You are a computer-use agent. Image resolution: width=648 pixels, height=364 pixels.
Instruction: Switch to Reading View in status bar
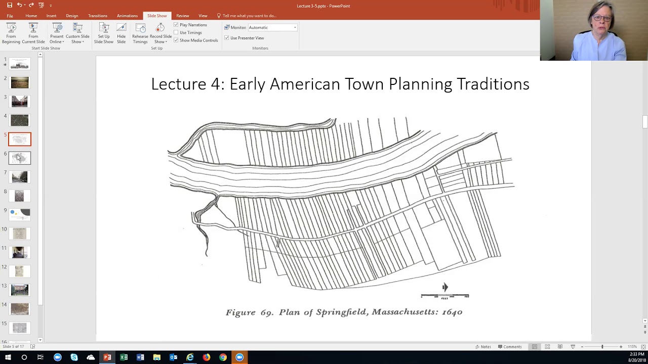(x=559, y=346)
